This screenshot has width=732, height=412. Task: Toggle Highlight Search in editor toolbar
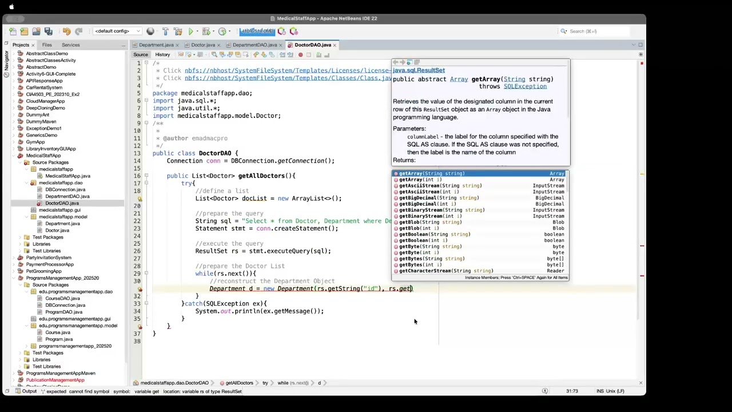click(237, 55)
